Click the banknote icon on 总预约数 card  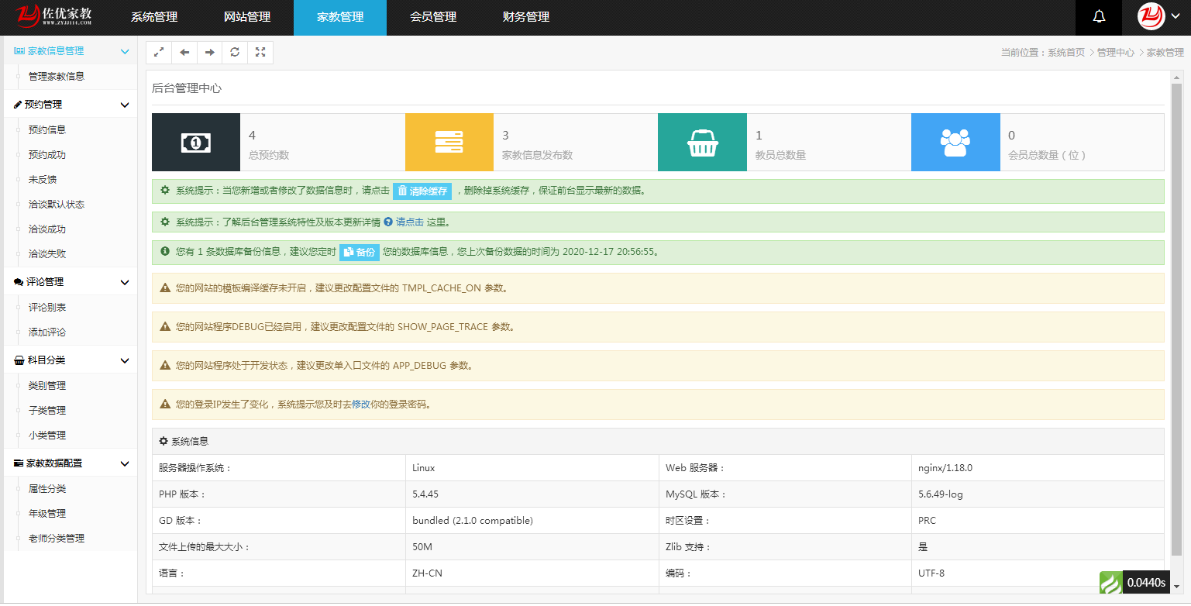pos(195,142)
